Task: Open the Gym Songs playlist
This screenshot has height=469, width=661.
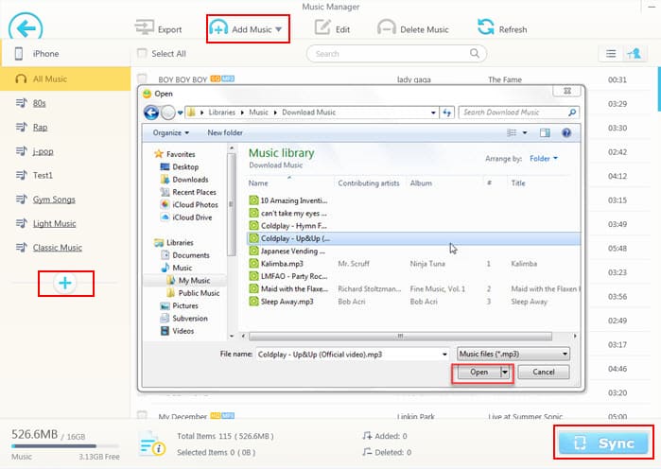Action: (x=54, y=200)
